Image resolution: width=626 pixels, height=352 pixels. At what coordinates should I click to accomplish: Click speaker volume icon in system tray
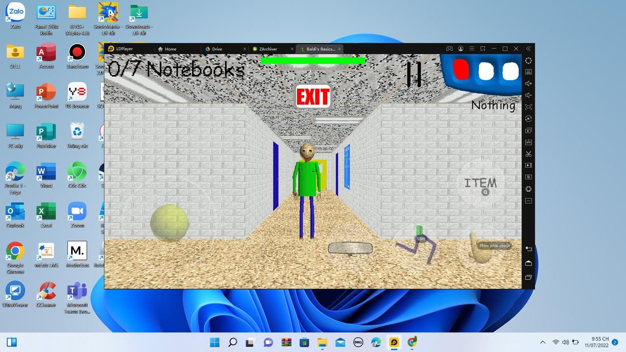tap(565, 342)
